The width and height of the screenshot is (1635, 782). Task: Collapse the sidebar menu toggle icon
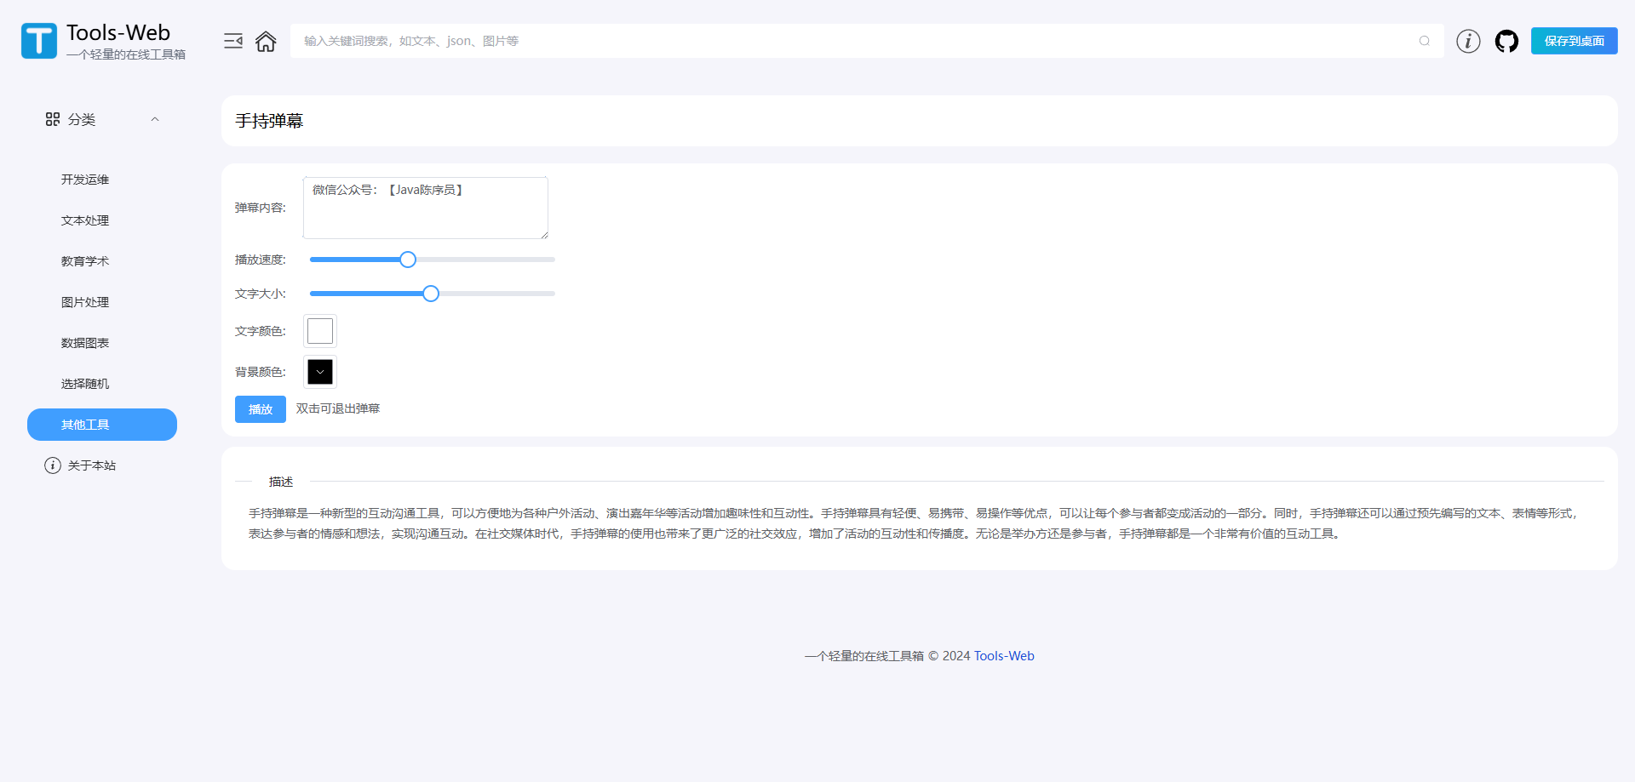[233, 41]
